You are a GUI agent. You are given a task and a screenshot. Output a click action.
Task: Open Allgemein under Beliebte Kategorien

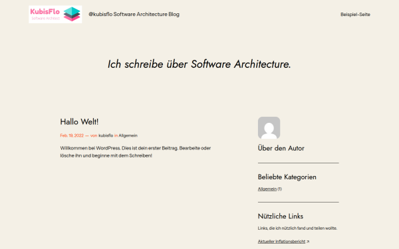pyautogui.click(x=267, y=189)
